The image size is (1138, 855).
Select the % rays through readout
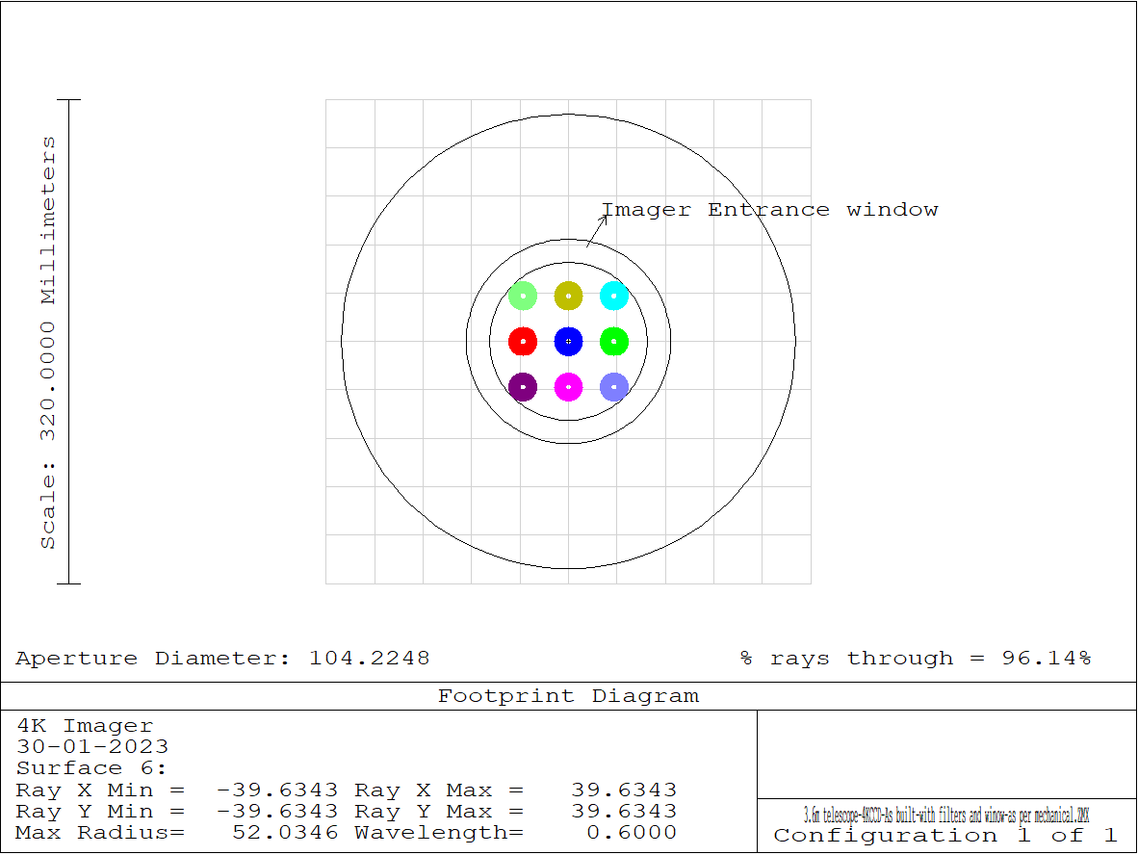coord(916,659)
